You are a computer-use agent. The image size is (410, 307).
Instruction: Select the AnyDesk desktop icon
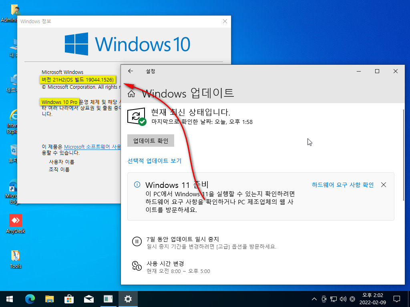(x=16, y=224)
